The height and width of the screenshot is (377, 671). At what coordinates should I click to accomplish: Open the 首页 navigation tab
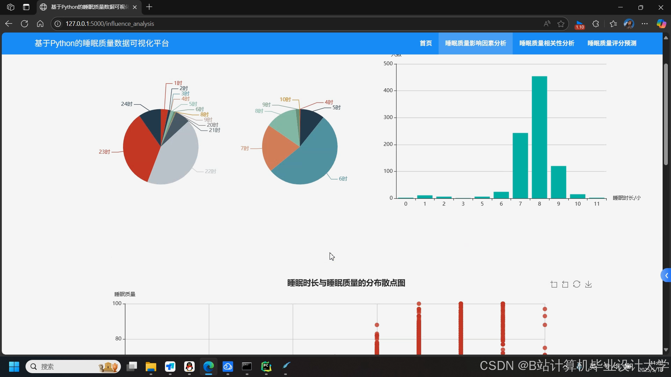coord(426,43)
